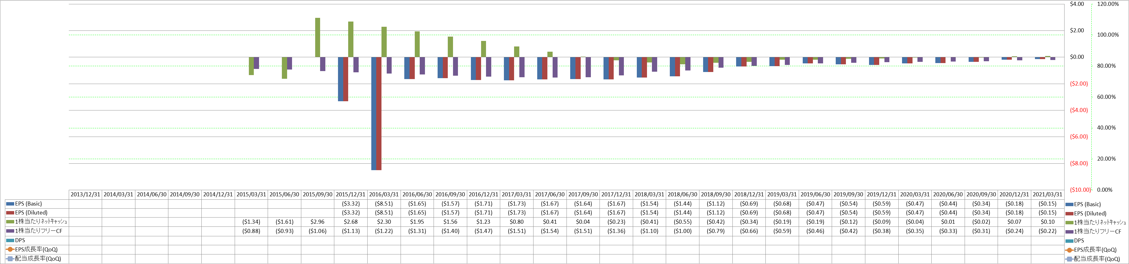This screenshot has width=1129, height=264.
Task: Click the 60.00% secondary axis label
Action: (1106, 97)
